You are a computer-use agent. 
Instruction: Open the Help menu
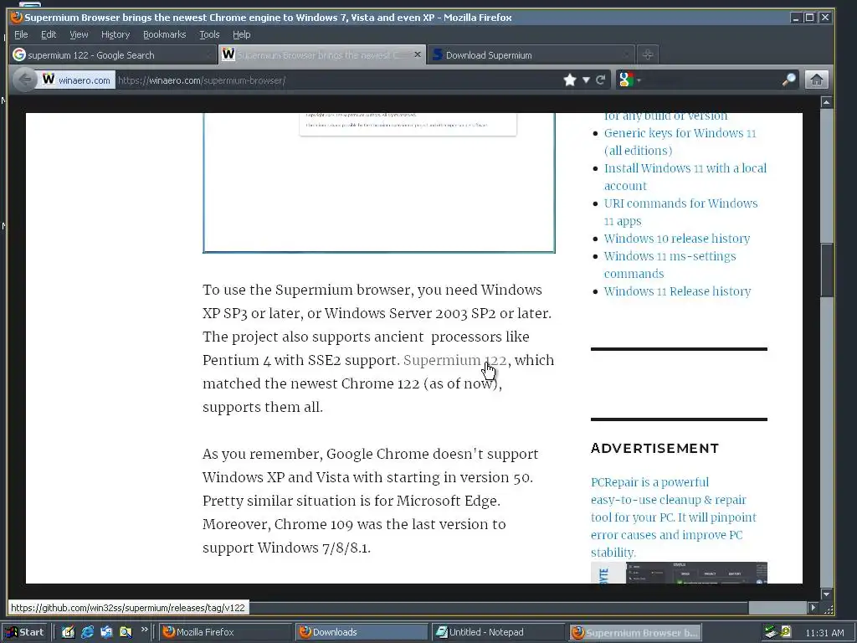coord(241,34)
